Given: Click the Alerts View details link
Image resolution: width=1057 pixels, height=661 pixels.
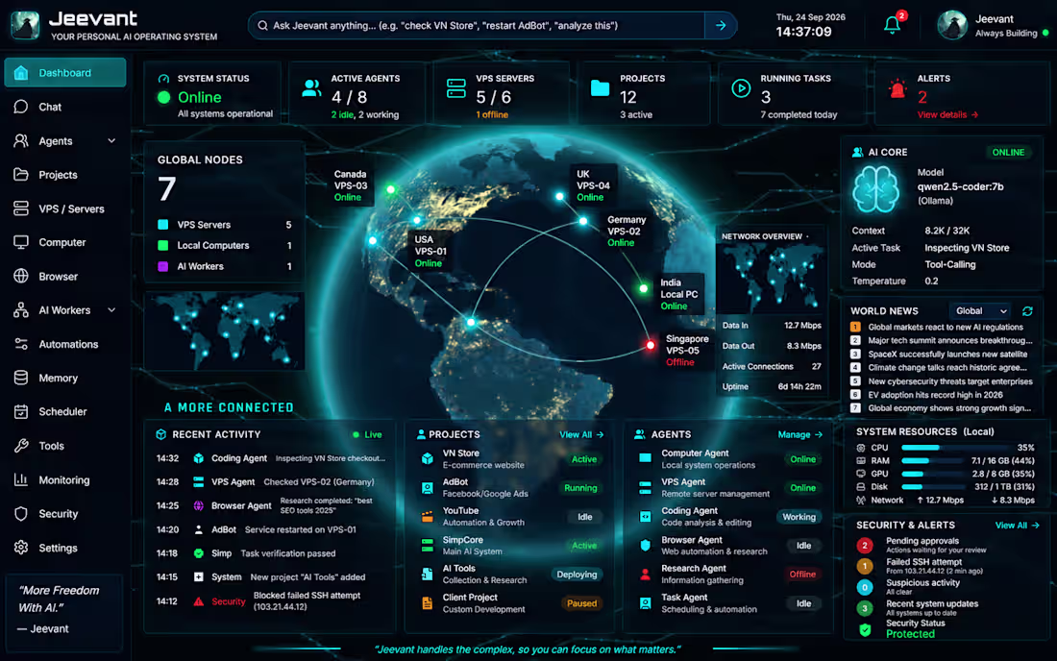Looking at the screenshot, I should click(947, 114).
